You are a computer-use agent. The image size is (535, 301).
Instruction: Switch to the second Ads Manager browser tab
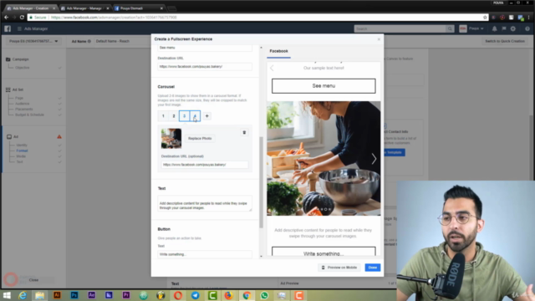(x=84, y=8)
